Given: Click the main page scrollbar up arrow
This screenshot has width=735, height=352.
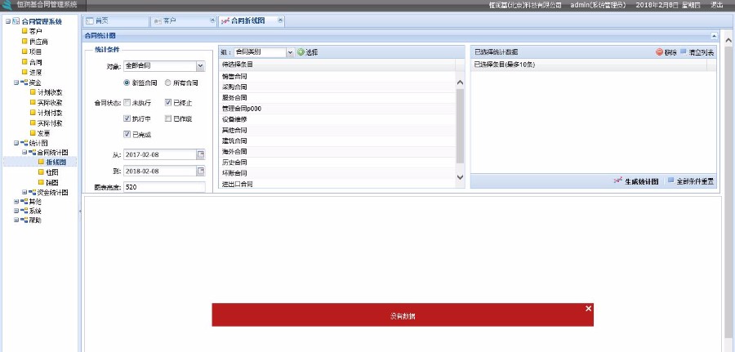Looking at the screenshot, I should [728, 41].
